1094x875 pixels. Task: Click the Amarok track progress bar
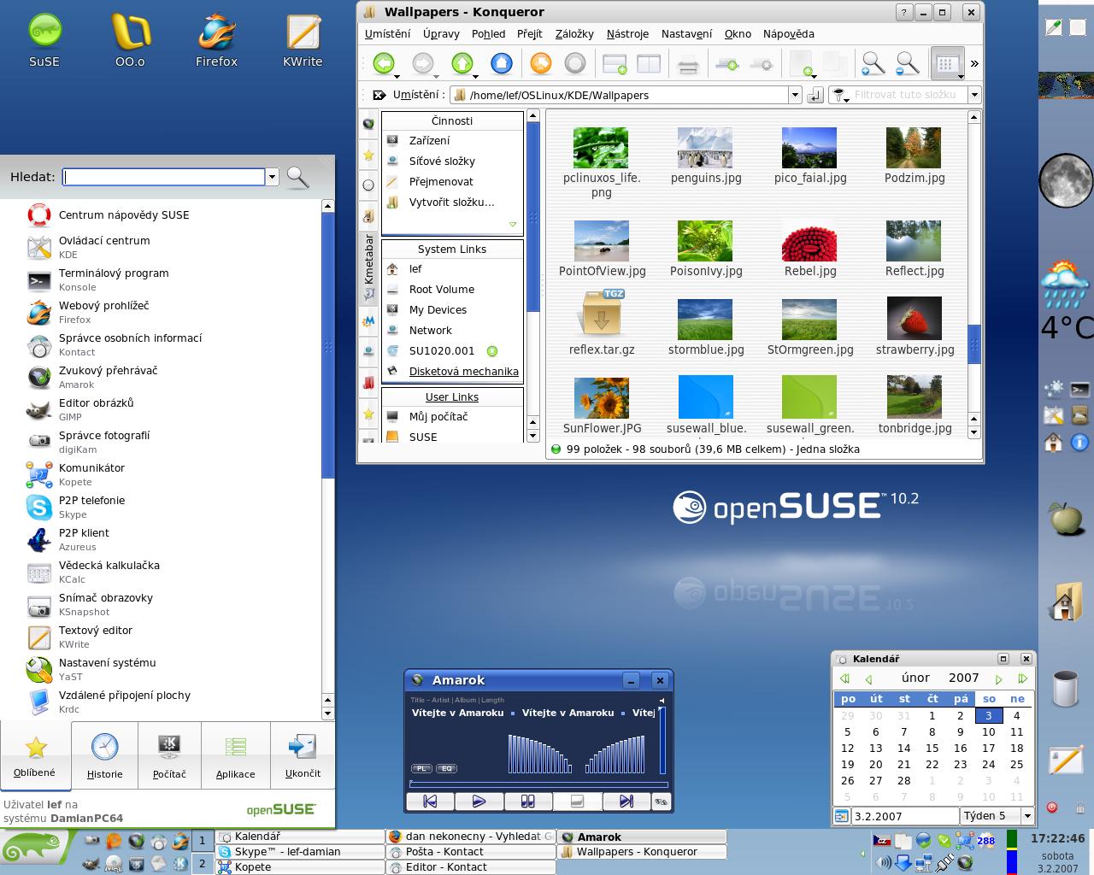coord(538,784)
